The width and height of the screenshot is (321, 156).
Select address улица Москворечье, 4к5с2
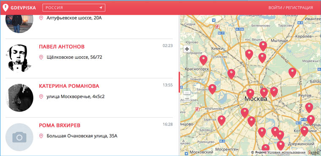[76, 96]
